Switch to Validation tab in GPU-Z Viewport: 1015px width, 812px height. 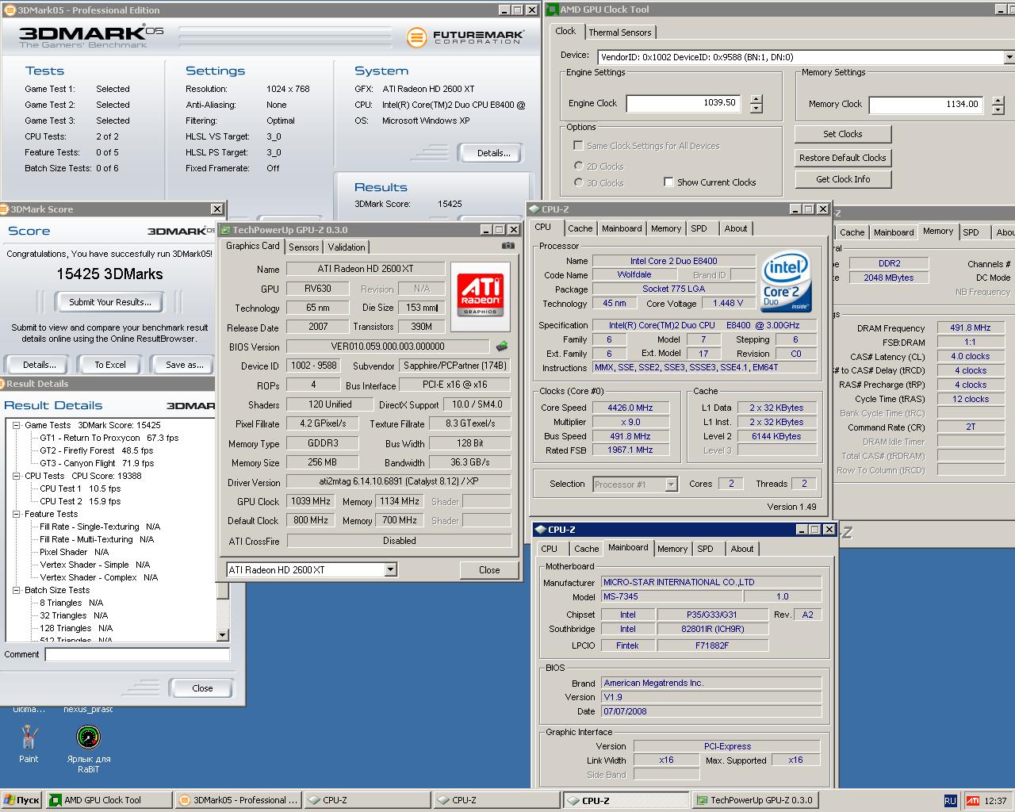[x=347, y=247]
